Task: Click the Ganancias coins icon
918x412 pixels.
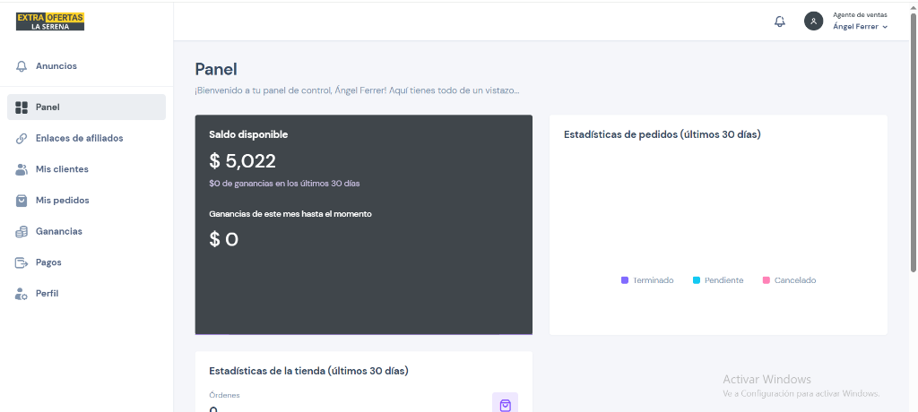Action: [x=22, y=232]
